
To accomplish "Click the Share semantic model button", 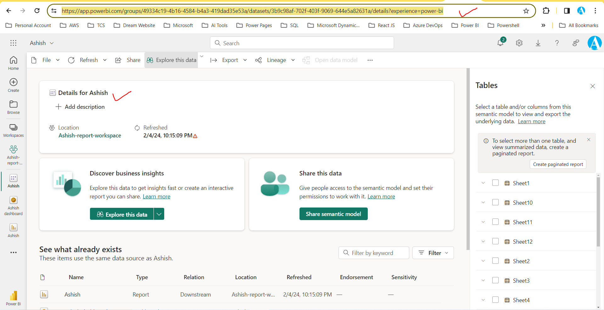I will coord(333,214).
